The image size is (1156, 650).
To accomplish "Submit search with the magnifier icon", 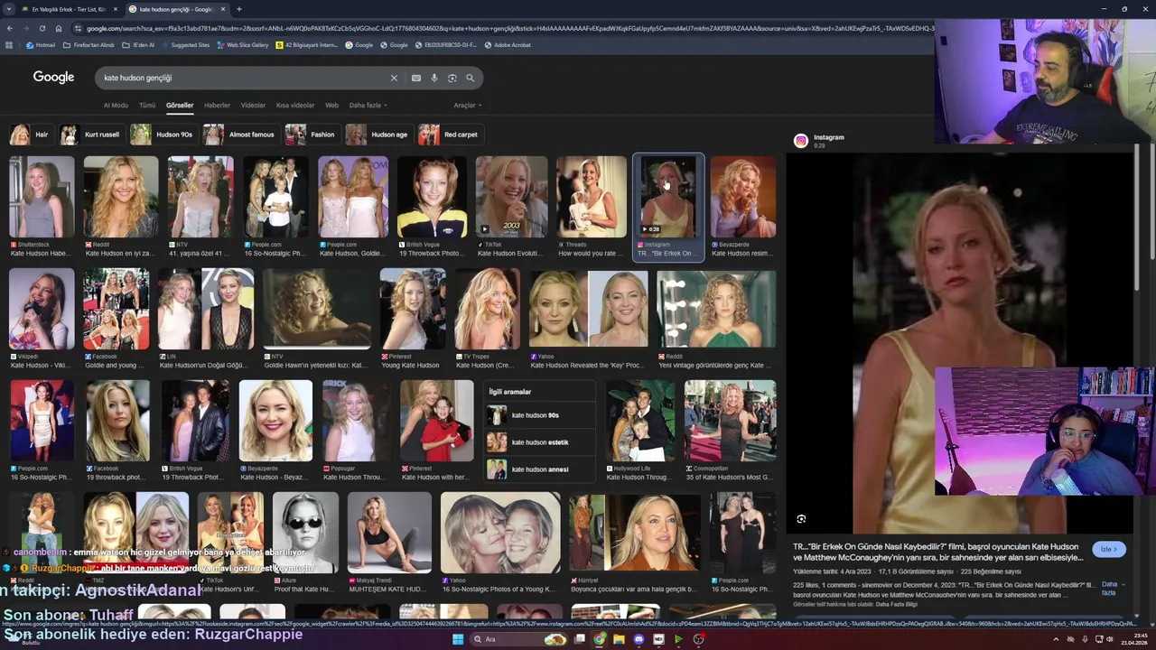I will pyautogui.click(x=470, y=78).
